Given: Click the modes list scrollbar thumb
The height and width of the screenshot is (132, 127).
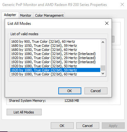Looking at the screenshot, I should pos(103,68).
